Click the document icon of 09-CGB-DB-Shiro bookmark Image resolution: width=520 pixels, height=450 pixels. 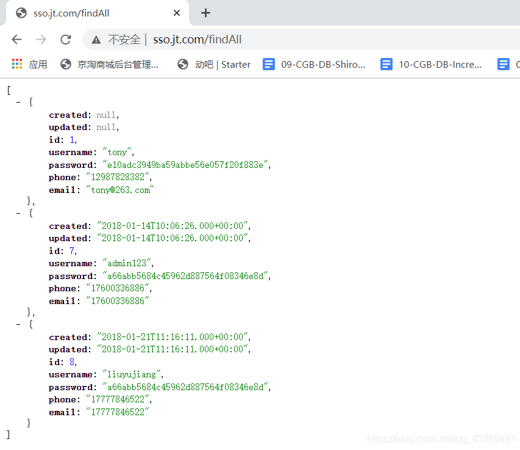269,64
